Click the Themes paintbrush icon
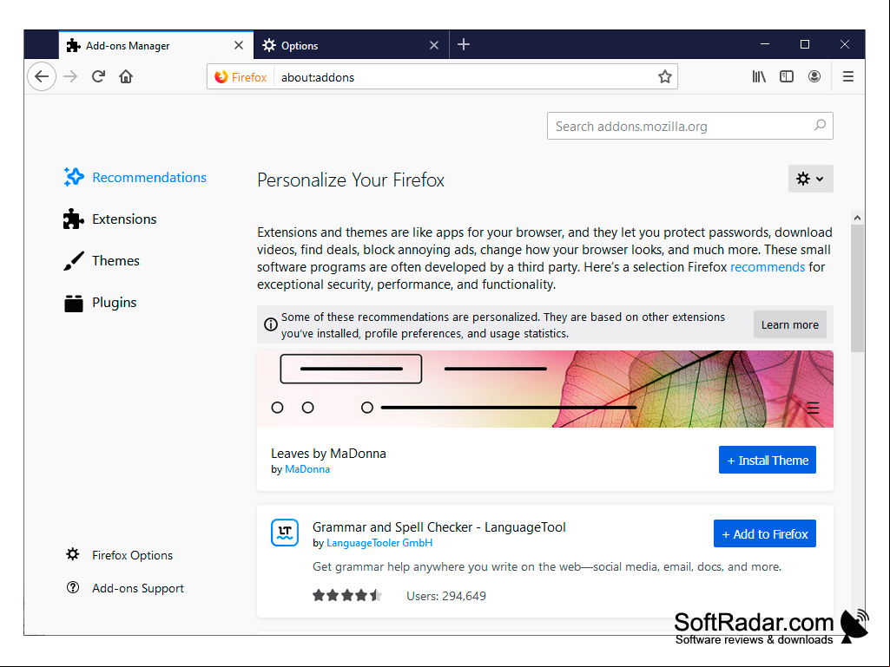Image resolution: width=890 pixels, height=667 pixels. 74,261
